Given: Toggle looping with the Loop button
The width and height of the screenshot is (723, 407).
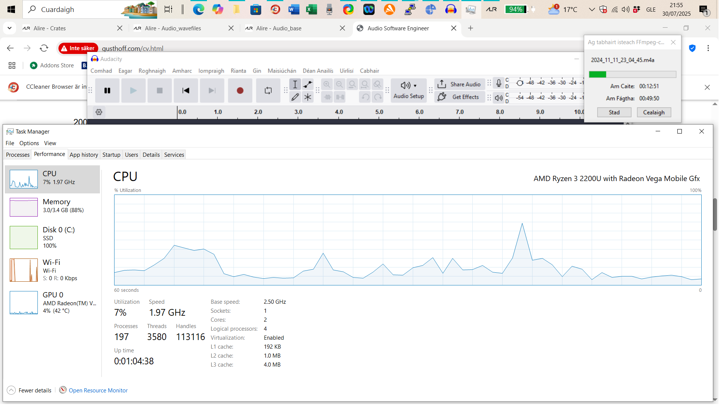Looking at the screenshot, I should tap(268, 90).
